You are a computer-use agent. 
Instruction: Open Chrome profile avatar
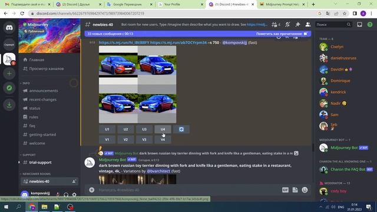point(363,14)
